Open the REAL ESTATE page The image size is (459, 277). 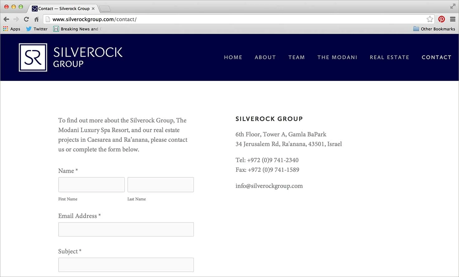point(390,57)
